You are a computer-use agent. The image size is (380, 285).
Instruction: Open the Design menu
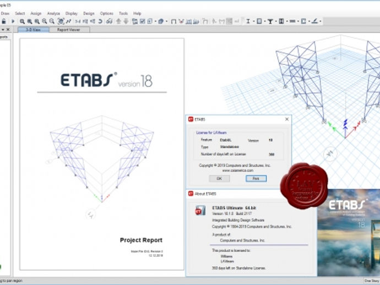(x=89, y=13)
